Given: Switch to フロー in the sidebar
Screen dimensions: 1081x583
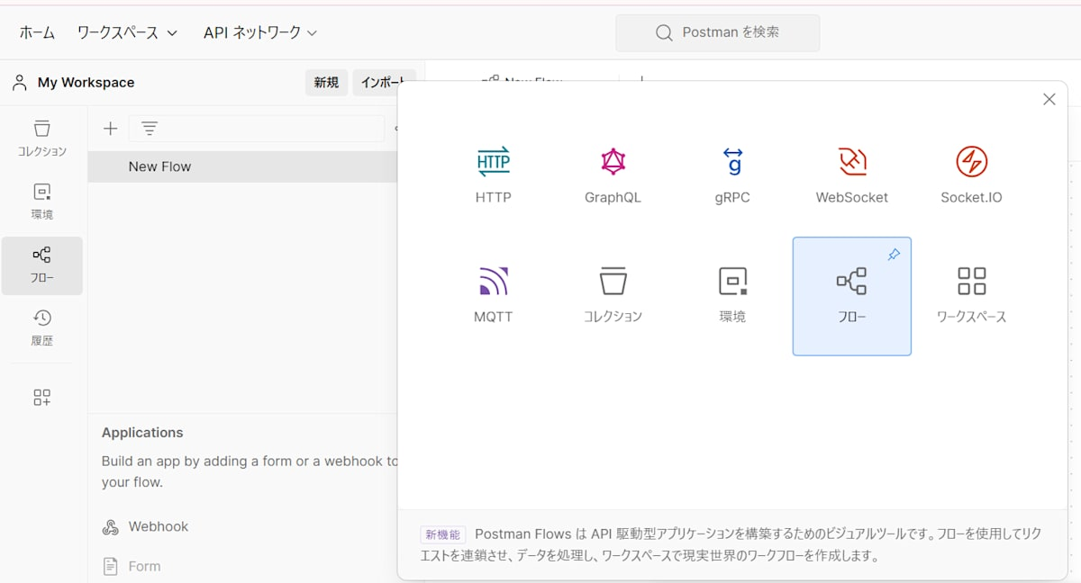Looking at the screenshot, I should coord(42,265).
